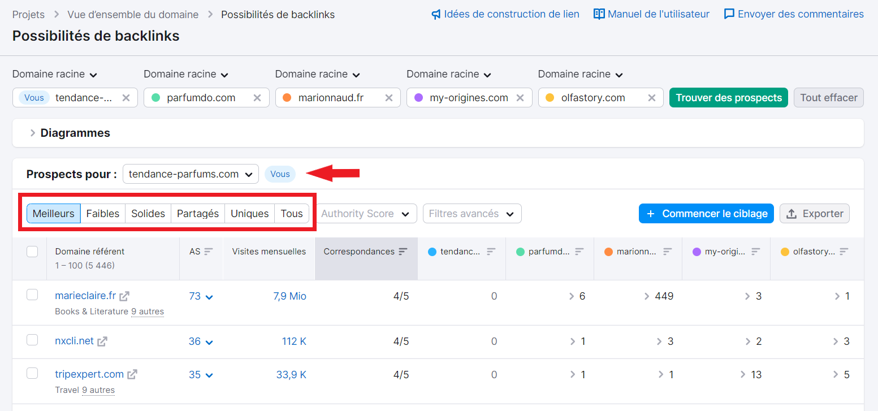The width and height of the screenshot is (878, 411).
Task: Open external link icon for nxcli.net
Action: [102, 341]
